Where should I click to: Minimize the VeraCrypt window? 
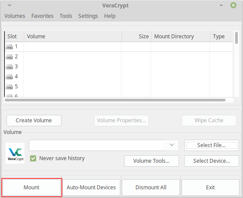pyautogui.click(x=221, y=5)
